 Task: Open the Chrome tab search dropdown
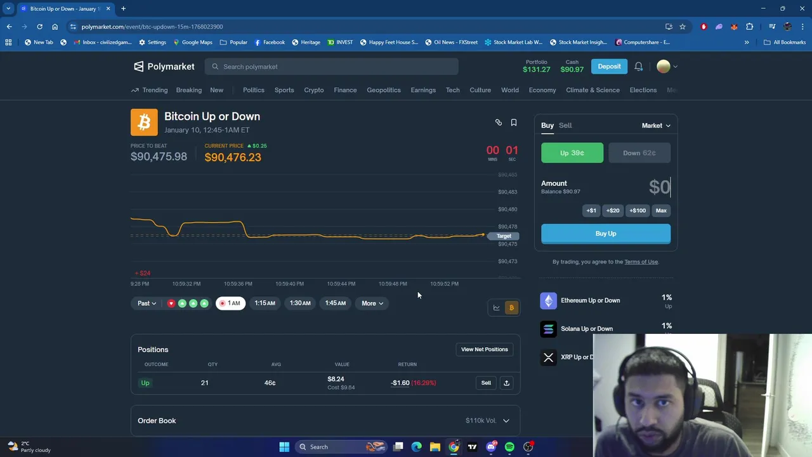(x=8, y=9)
